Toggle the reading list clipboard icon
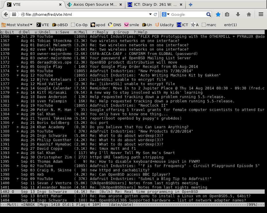Viewport: 267px width, 213px height. 227,14
